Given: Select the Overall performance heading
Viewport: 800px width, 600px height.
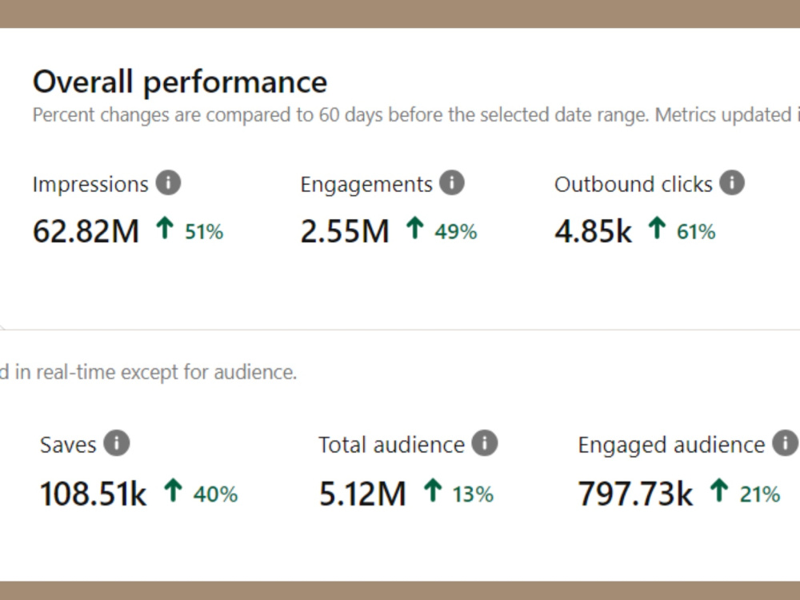Looking at the screenshot, I should click(x=180, y=82).
